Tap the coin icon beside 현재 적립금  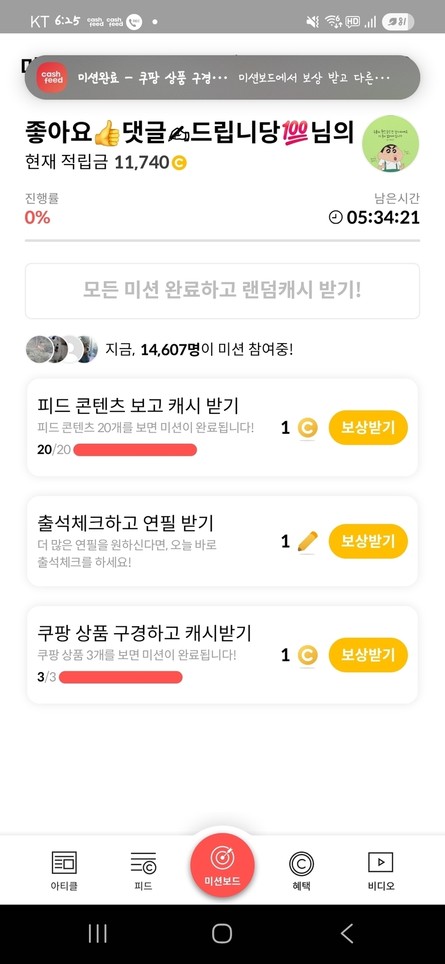pos(179,162)
